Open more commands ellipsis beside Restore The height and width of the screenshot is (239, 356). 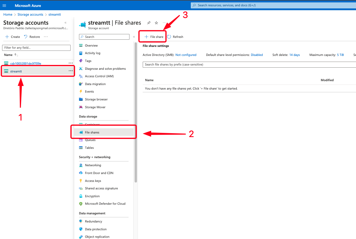tap(46, 37)
